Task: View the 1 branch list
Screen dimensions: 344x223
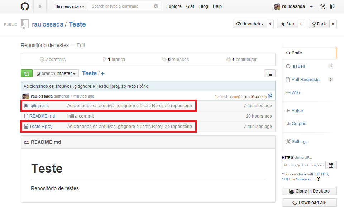Action: tap(114, 59)
